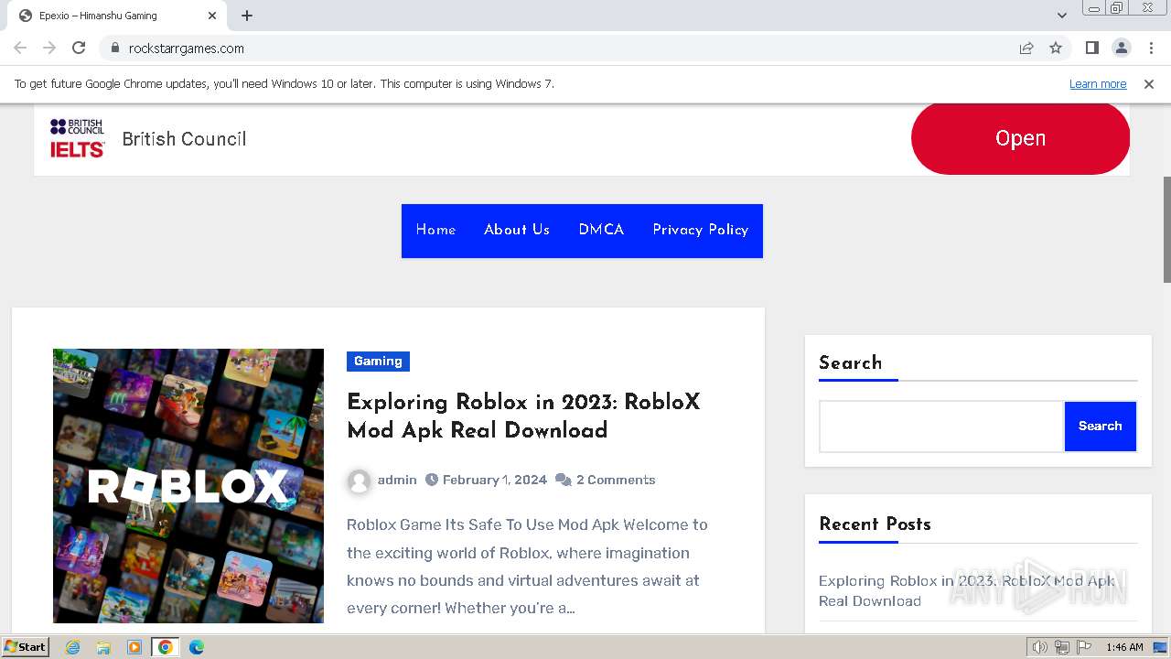Open Chrome three-dot menu

1151,49
